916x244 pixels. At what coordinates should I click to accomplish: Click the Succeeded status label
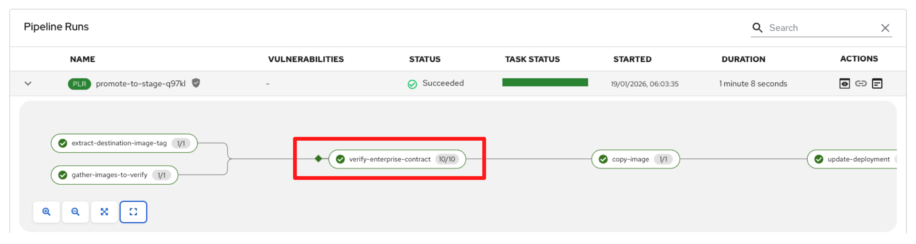[x=443, y=83]
